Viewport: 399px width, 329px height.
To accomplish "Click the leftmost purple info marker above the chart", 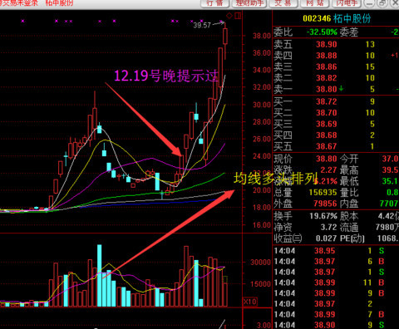I will [22, 21].
